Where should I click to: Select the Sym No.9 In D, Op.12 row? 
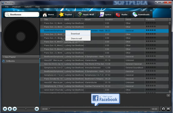point(104,64)
